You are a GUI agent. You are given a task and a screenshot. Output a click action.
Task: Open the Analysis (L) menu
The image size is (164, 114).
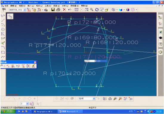click(65, 6)
